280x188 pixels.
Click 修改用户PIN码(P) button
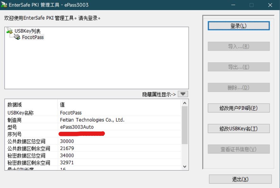point(239,108)
